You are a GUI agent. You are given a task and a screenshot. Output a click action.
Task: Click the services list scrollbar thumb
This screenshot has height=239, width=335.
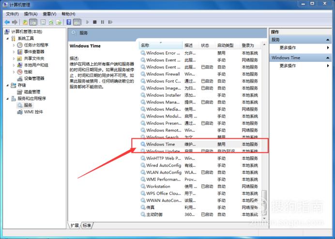point(264,203)
